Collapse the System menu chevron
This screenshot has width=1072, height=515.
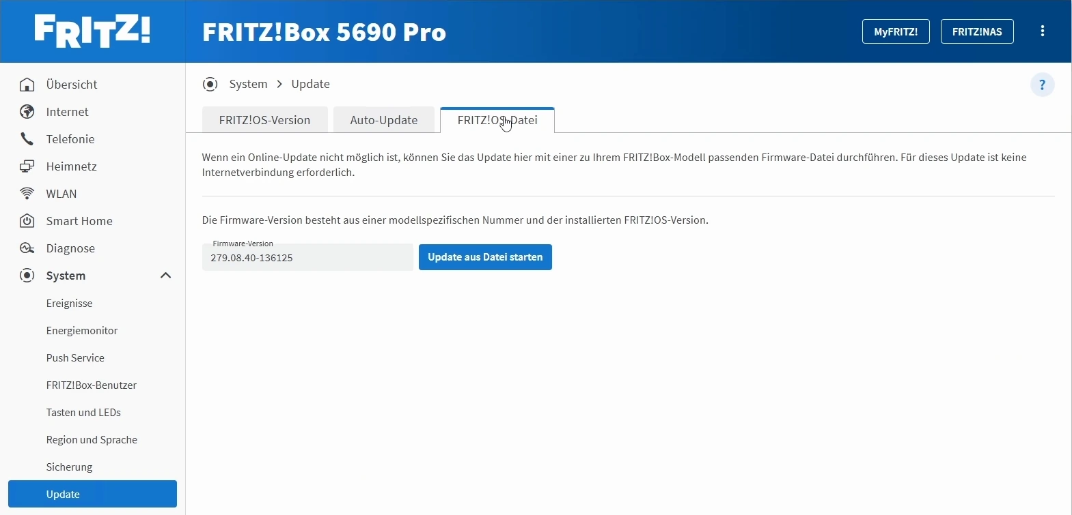[x=165, y=276]
